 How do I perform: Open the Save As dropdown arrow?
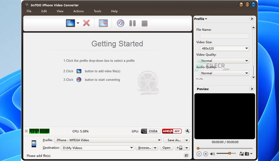(187, 140)
